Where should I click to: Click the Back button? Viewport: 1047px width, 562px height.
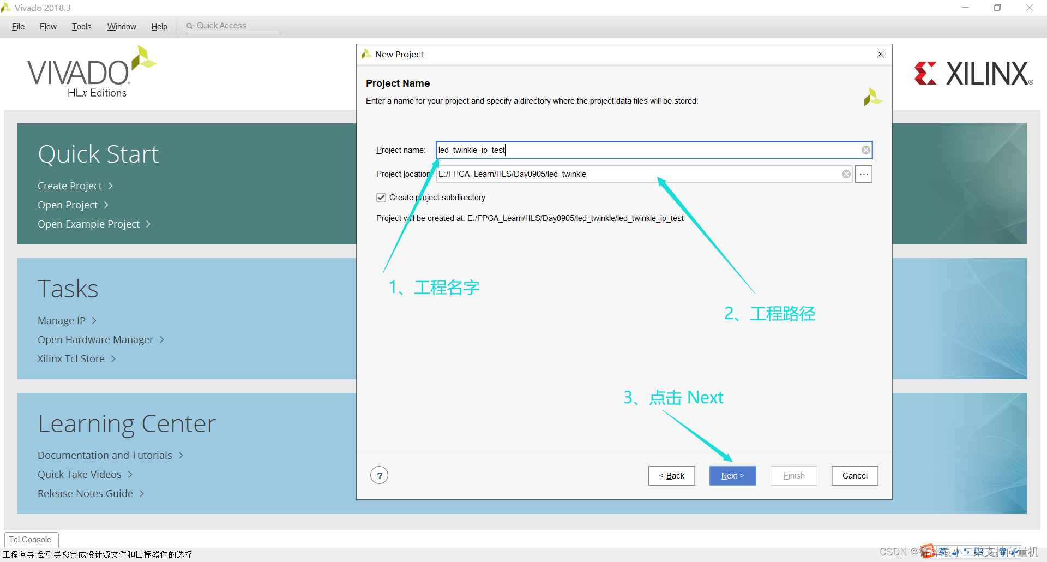point(671,476)
